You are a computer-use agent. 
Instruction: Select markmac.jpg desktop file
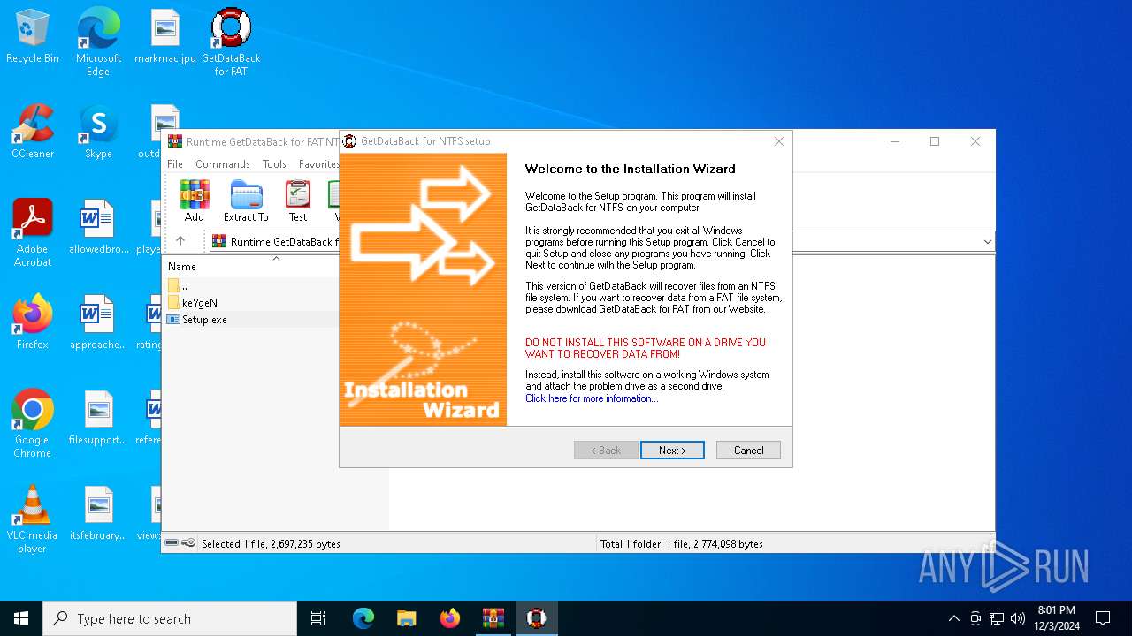[x=165, y=37]
